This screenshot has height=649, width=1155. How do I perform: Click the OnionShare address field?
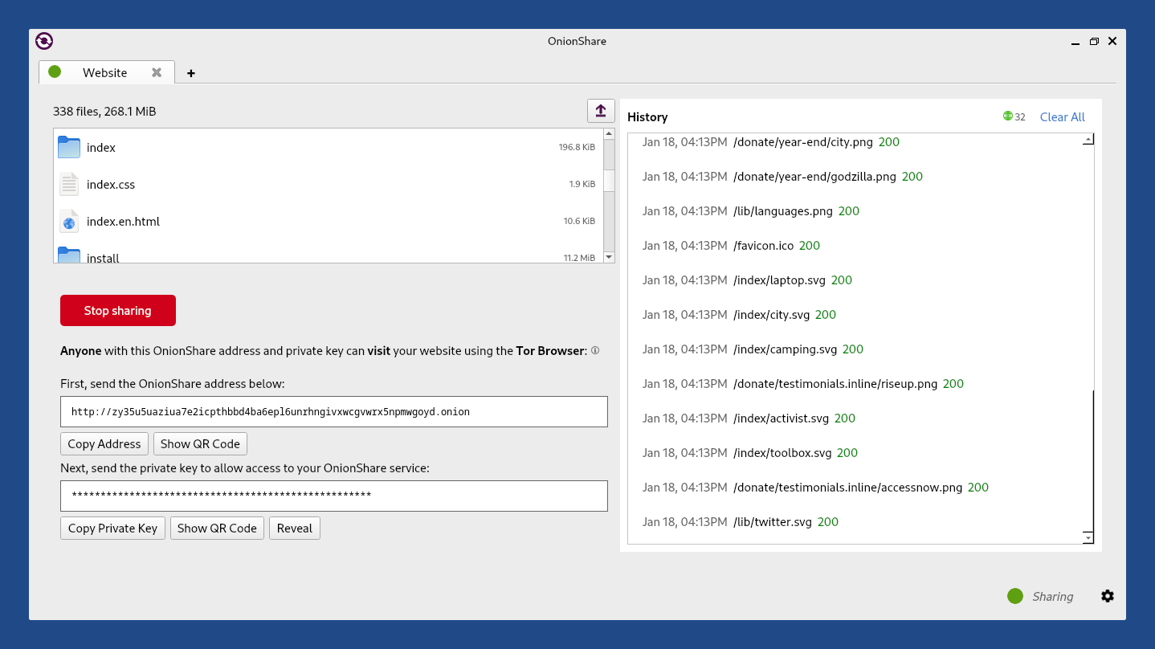(334, 411)
